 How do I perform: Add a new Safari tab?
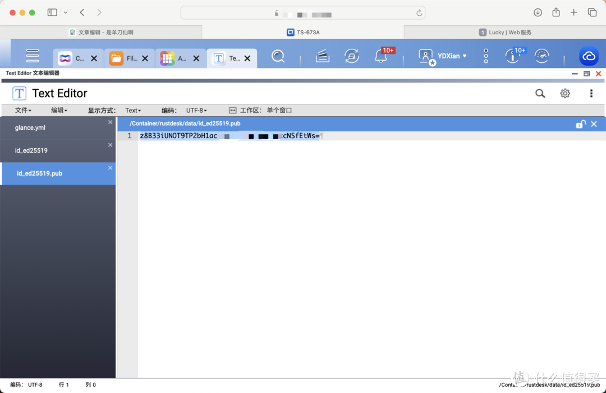(573, 12)
